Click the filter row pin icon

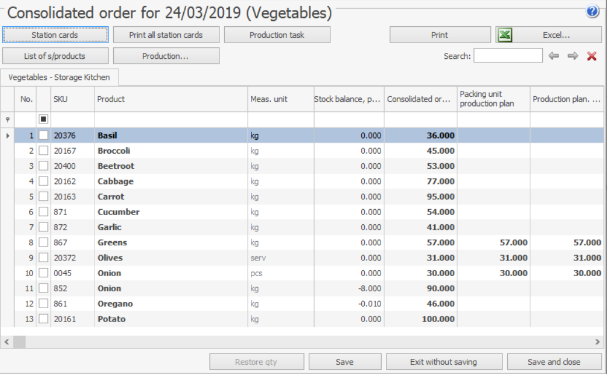8,119
